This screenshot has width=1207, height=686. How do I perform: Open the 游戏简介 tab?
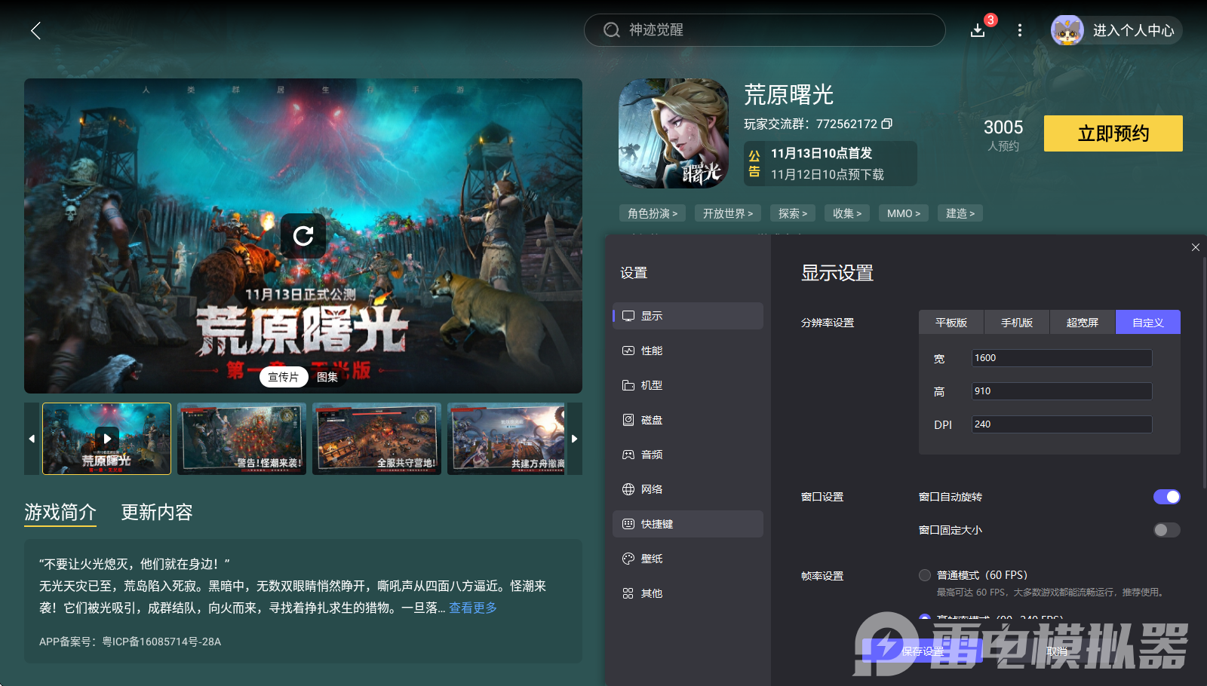coord(60,513)
